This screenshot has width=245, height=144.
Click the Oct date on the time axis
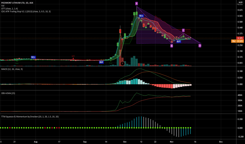coord(125,142)
